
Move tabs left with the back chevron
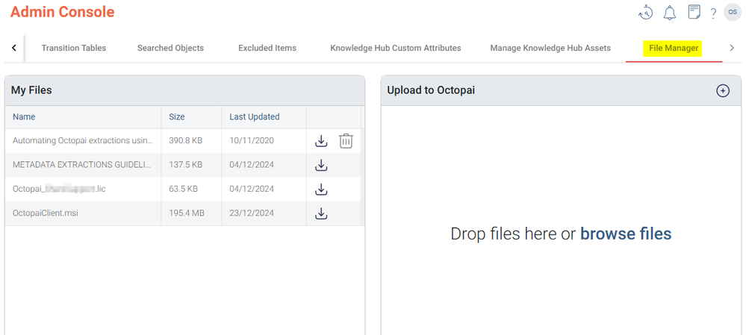click(x=14, y=48)
